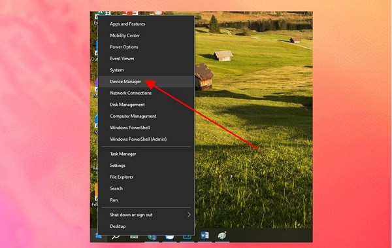The width and height of the screenshot is (392, 248).
Task: Open the Word icon in the taskbar
Action: (x=204, y=235)
